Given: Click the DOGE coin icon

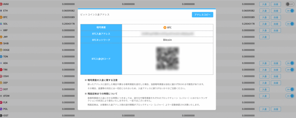Looking at the screenshot, I should click(x=1, y=50).
